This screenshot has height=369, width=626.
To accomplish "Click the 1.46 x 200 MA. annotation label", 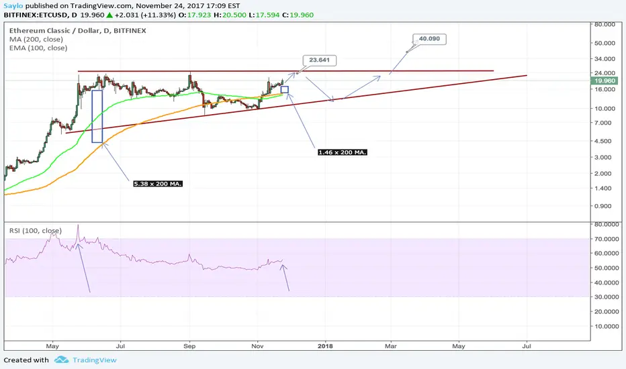I will coord(343,152).
